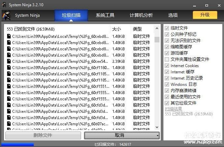The image size is (224, 147).
Task: Select the row with path %2Fg_60d07ac
Action: click(x=79, y=124)
